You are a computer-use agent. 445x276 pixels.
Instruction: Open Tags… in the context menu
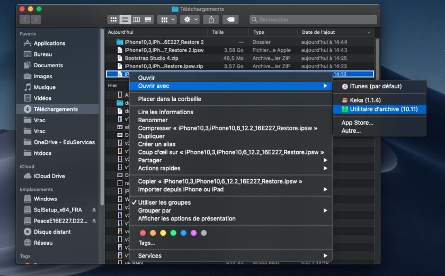[231, 243]
